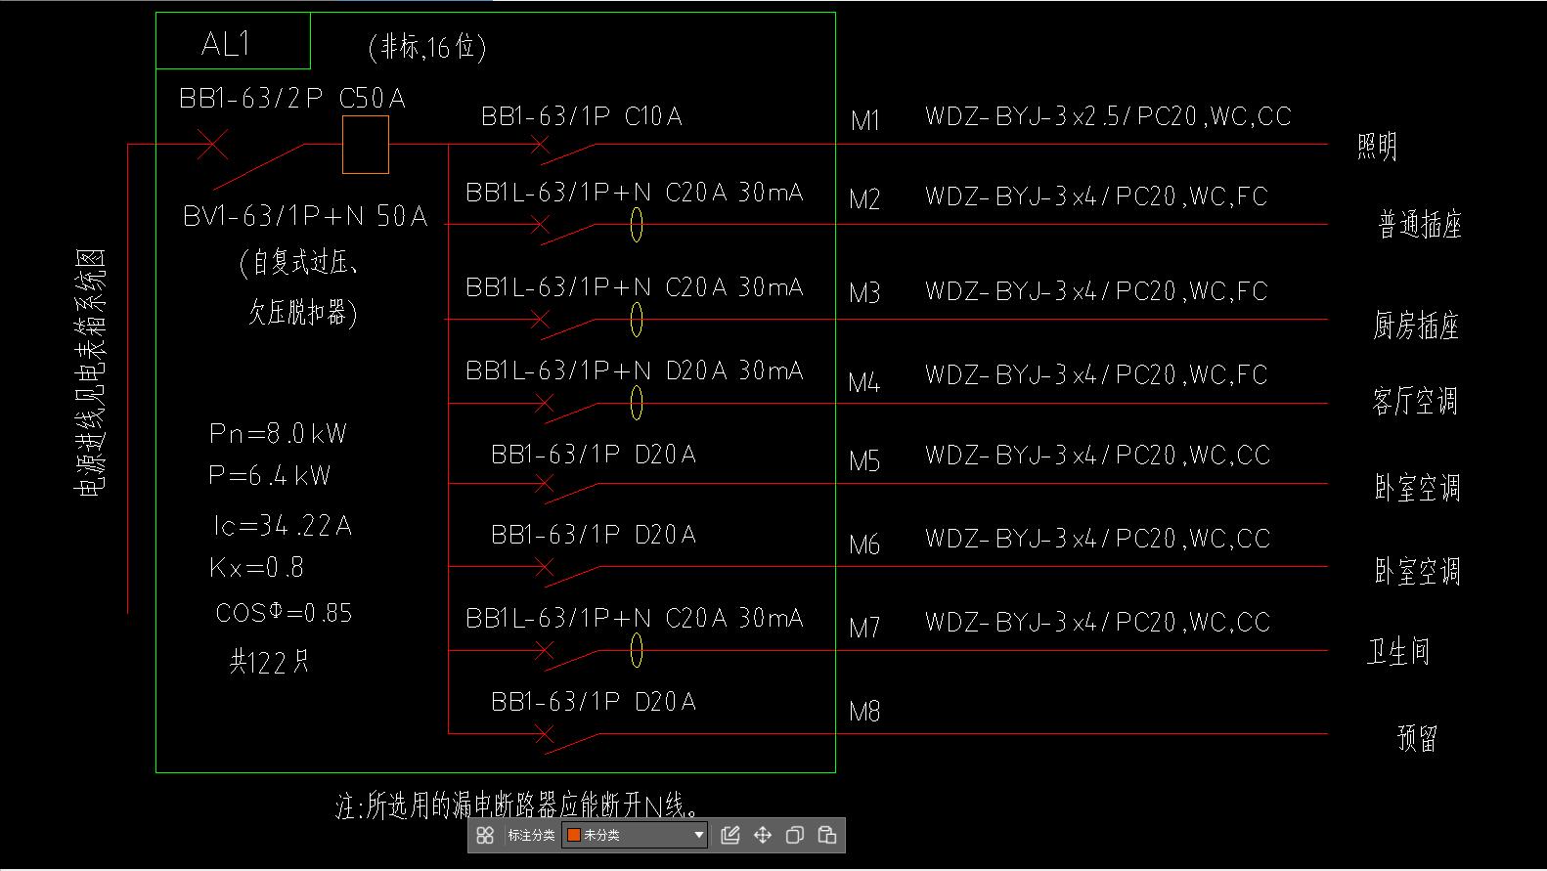Click the 欠压脱扣器) text line
Image resolution: width=1547 pixels, height=871 pixels.
click(x=302, y=312)
